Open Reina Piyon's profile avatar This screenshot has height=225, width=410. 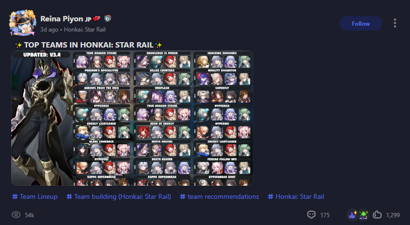(x=23, y=23)
